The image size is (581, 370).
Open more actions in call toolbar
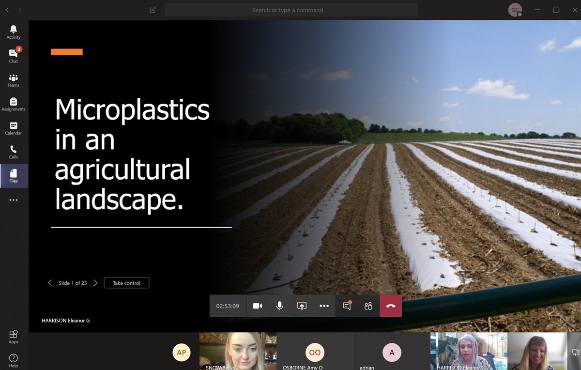point(324,306)
